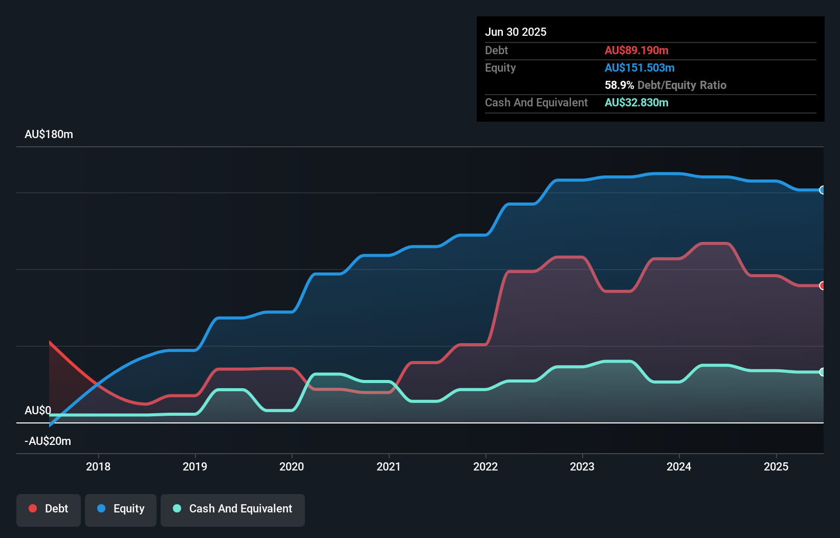Click the AU$151.503m equity value
Viewport: 840px width, 538px height.
(639, 68)
